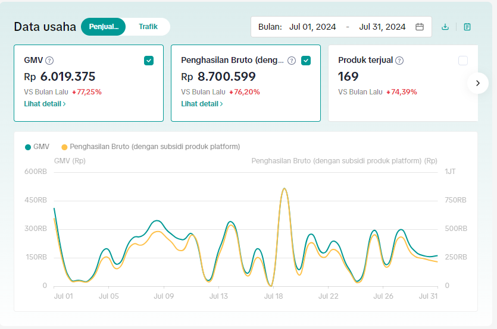Screen dimensions: 497x329
Task: Uncheck the GMV metric checkbox
Action: pos(149,61)
